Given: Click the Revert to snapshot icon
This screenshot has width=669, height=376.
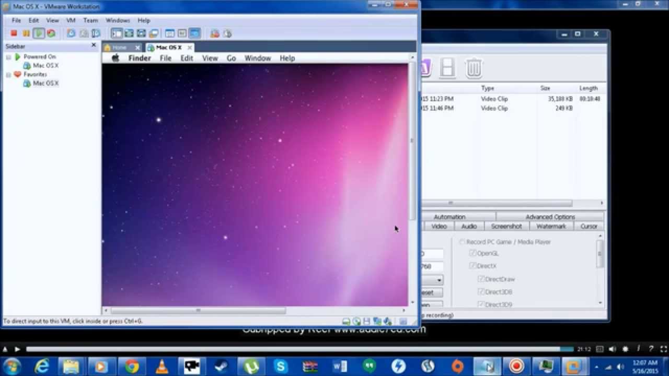Looking at the screenshot, I should [84, 33].
